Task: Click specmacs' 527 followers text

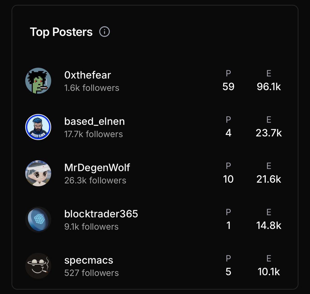Action: pos(91,273)
